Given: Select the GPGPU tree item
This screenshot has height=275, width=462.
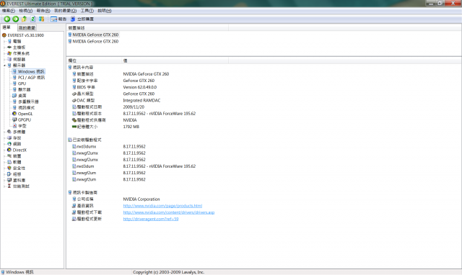Looking at the screenshot, I should click(x=24, y=120).
